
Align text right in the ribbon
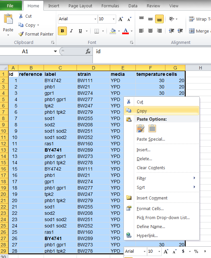coord(159,31)
